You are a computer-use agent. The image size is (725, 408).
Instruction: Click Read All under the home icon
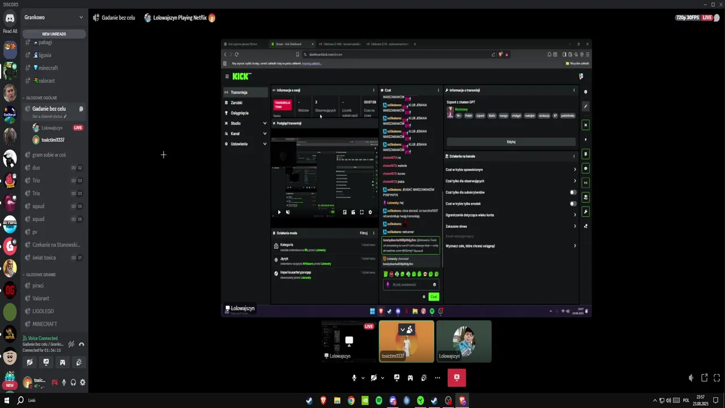(10, 31)
